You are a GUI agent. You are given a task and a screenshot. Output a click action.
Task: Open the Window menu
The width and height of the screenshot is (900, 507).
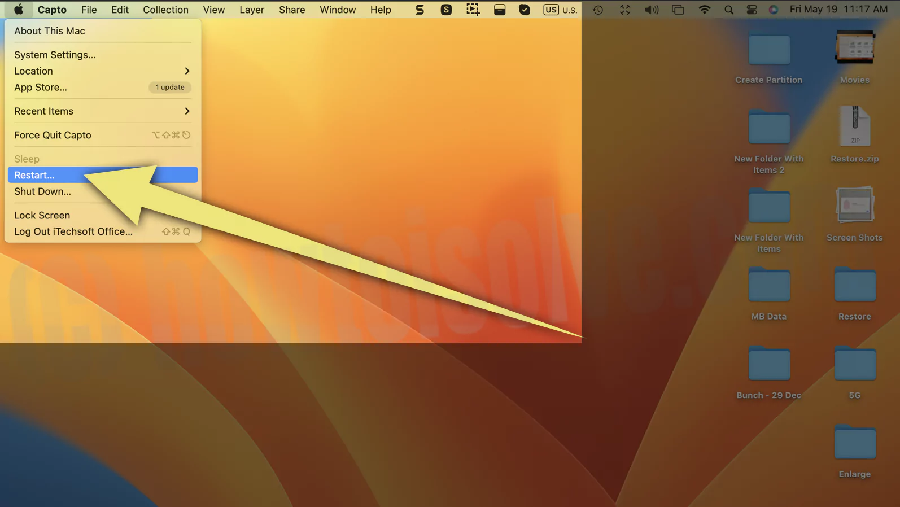[x=338, y=10]
